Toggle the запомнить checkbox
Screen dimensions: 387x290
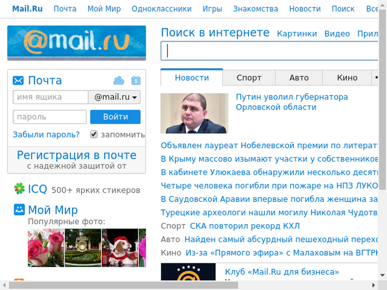click(x=94, y=134)
